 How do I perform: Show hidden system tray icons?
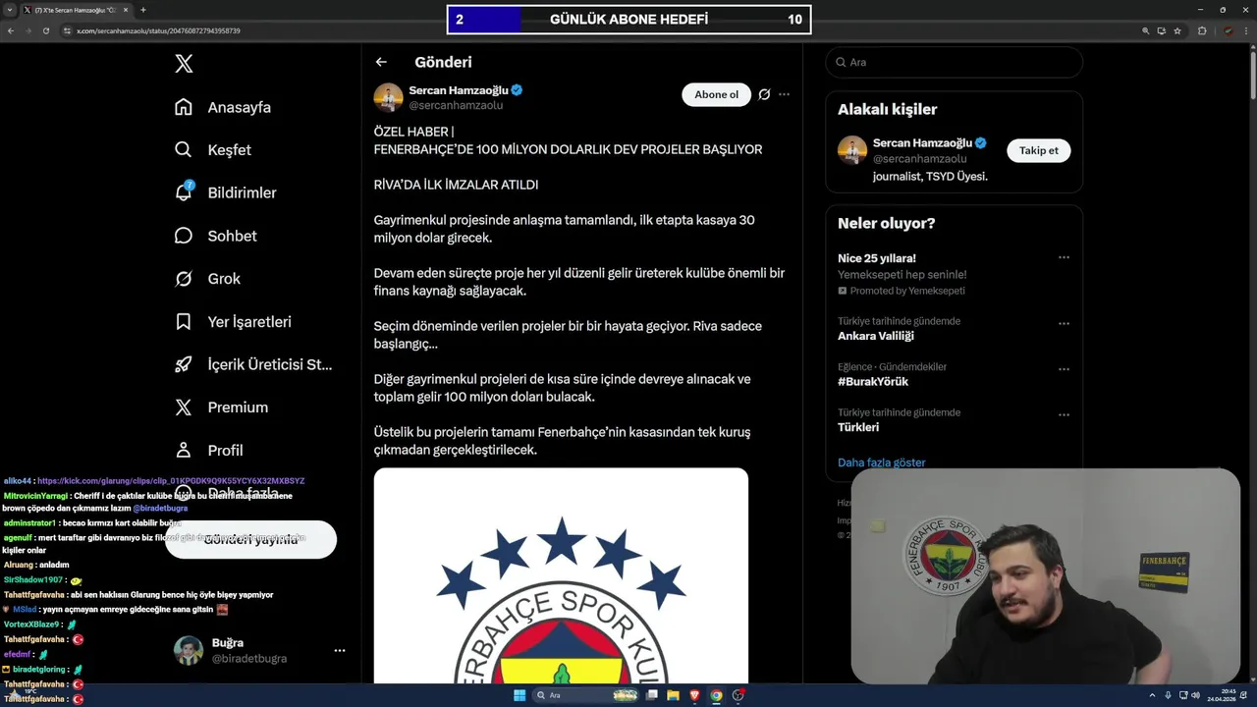(x=1154, y=695)
